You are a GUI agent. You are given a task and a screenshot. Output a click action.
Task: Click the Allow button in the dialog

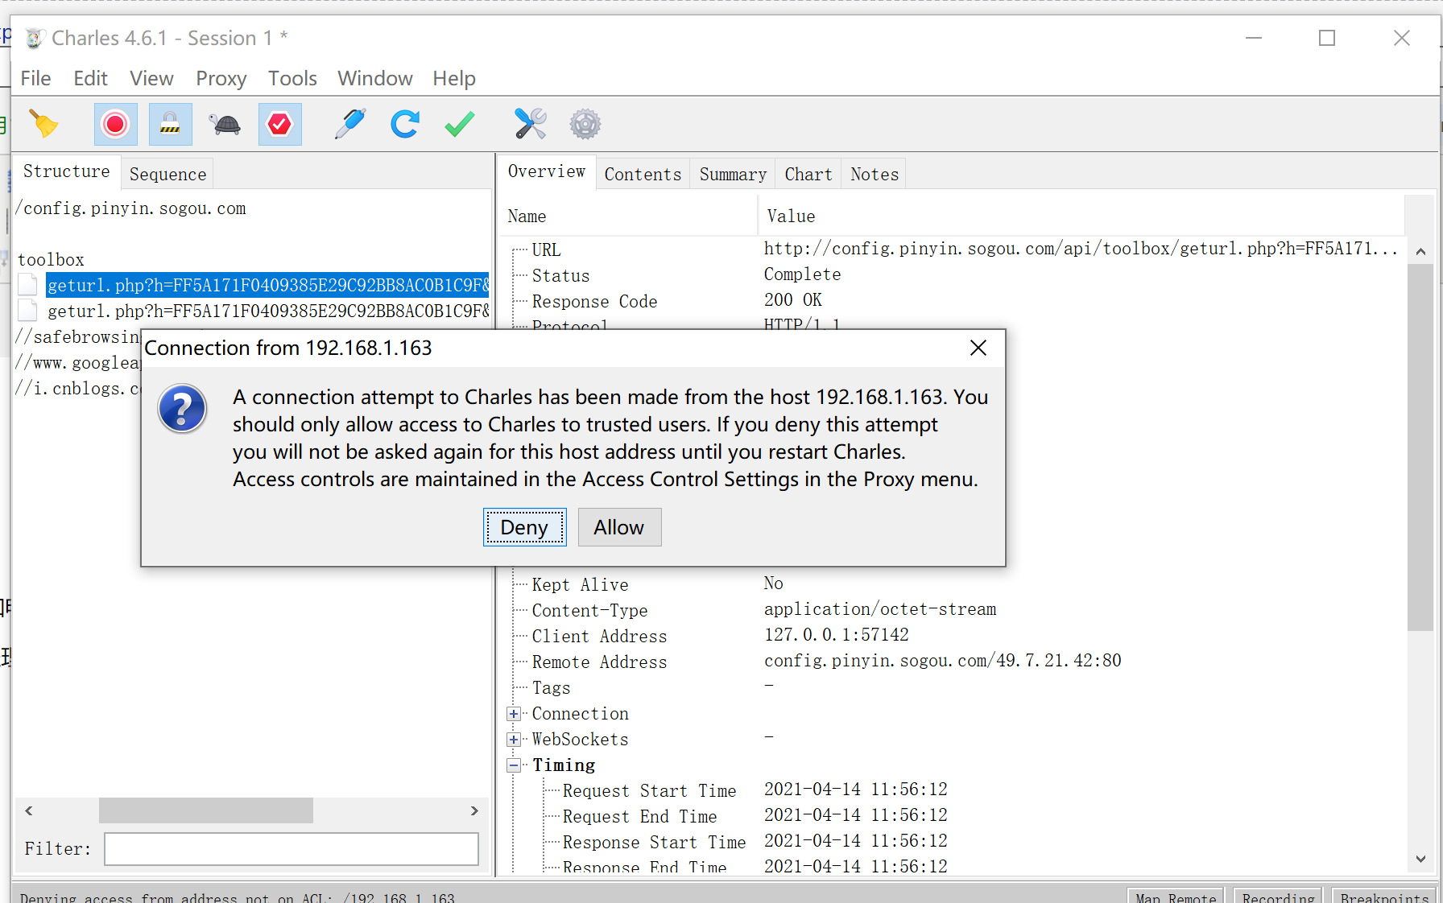pyautogui.click(x=619, y=527)
